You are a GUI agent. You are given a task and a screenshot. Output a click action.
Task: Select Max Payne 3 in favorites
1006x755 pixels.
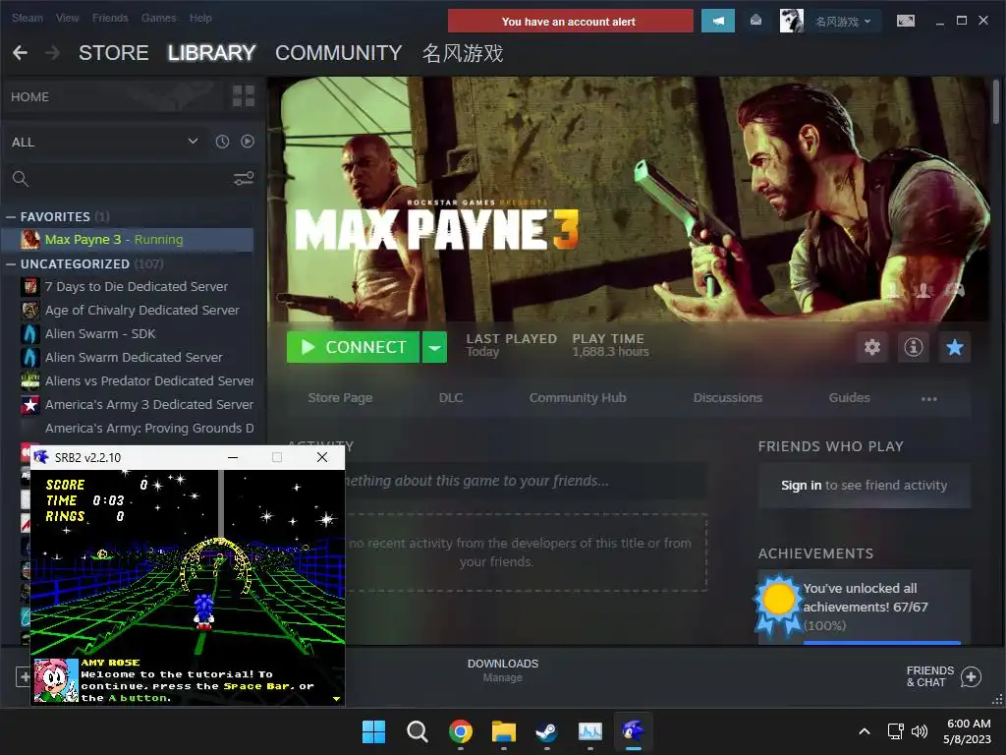[x=128, y=240]
